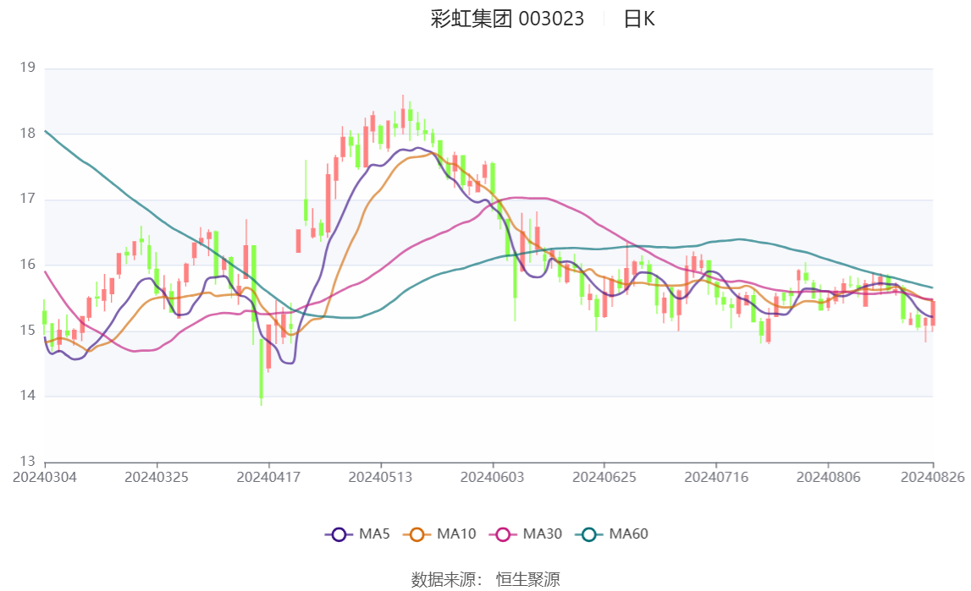Image resolution: width=971 pixels, height=591 pixels.
Task: Click the x-axis date label 20240826
Action: [x=933, y=477]
